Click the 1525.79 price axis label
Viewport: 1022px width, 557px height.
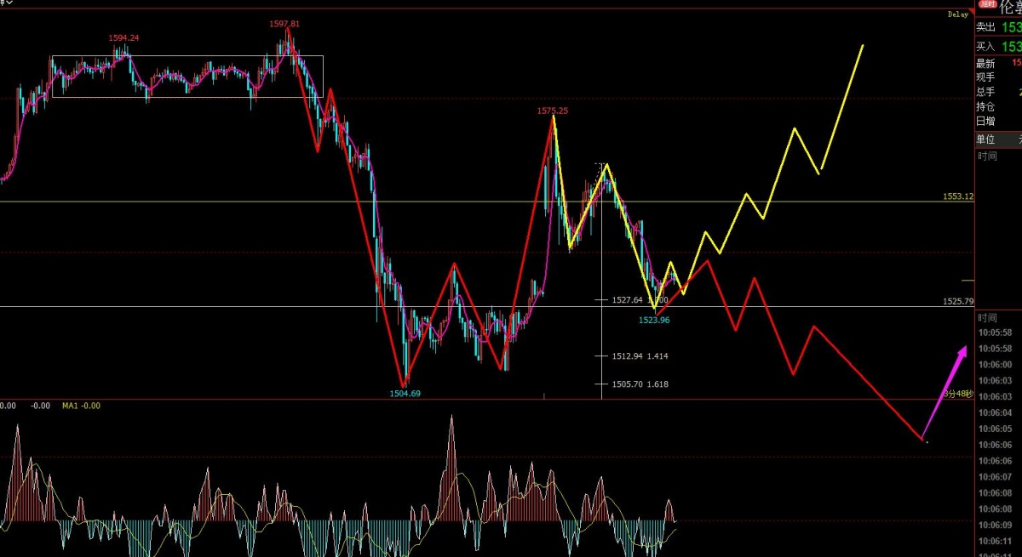coord(958,301)
